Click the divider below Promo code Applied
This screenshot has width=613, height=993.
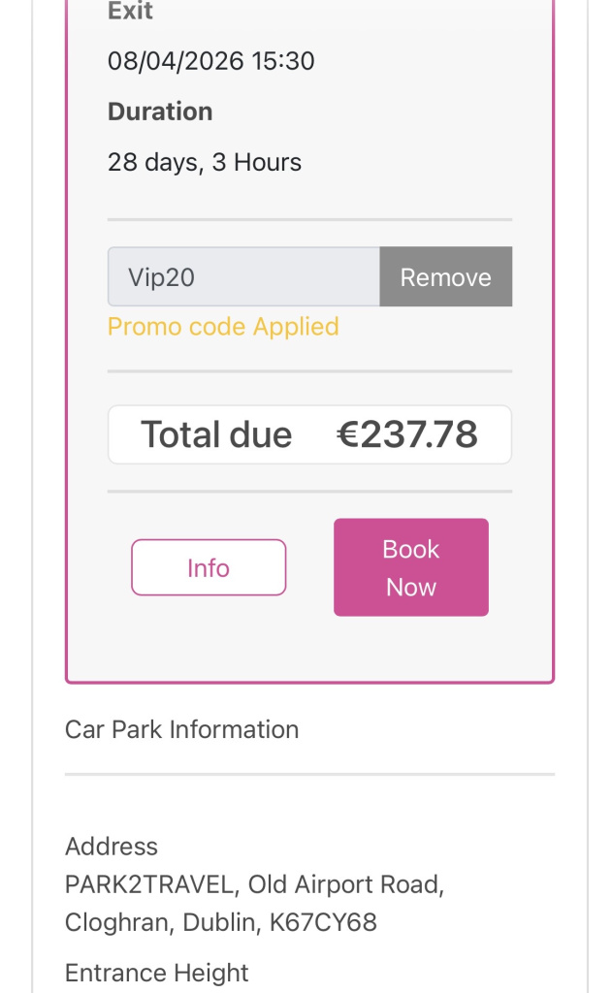(x=309, y=371)
